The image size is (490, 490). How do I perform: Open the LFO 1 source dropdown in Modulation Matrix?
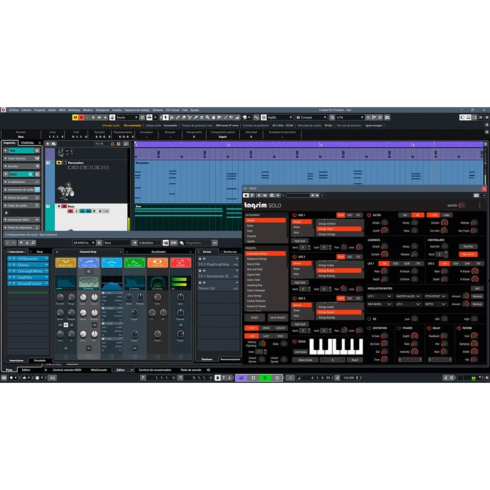(380, 296)
